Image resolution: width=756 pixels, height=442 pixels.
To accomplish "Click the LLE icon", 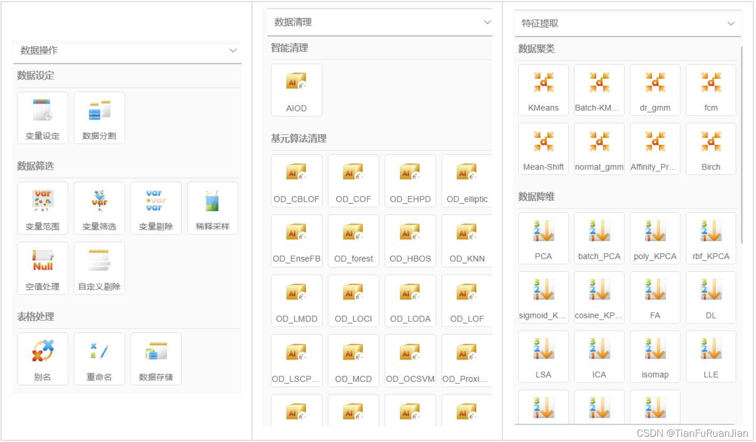I will pos(711,356).
